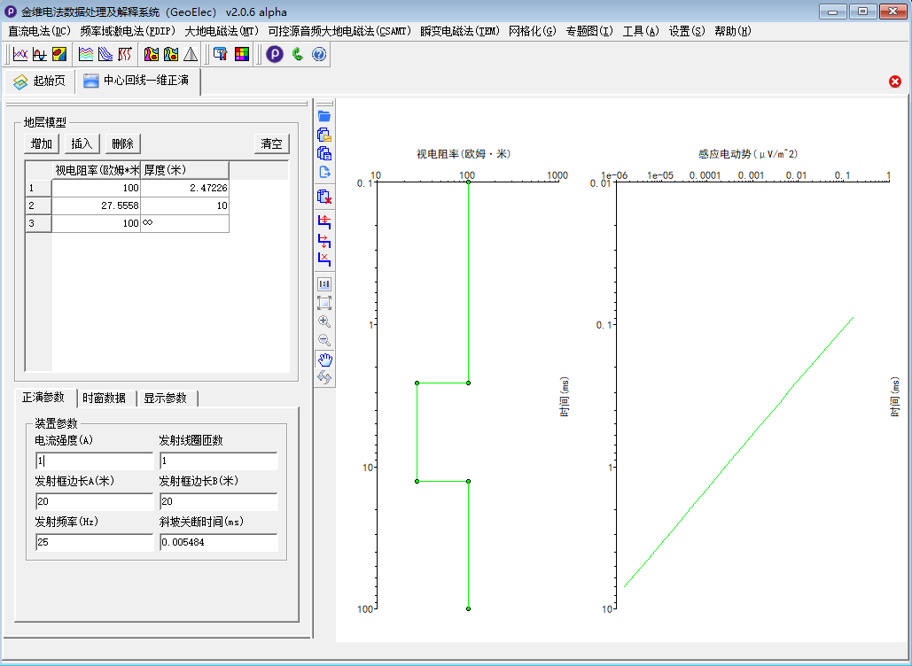Open the 设置(S) menu

point(686,31)
